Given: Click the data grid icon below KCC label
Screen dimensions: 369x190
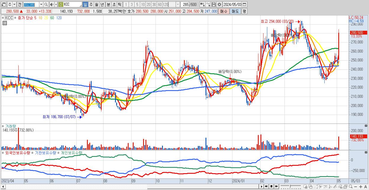Looking at the screenshot, I should click(x=4, y=22).
